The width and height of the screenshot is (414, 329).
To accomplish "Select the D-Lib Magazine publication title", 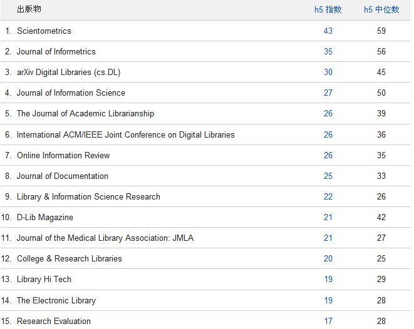I will pos(45,217).
